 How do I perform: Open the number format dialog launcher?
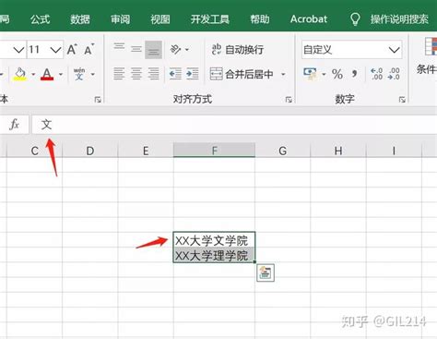(402, 100)
